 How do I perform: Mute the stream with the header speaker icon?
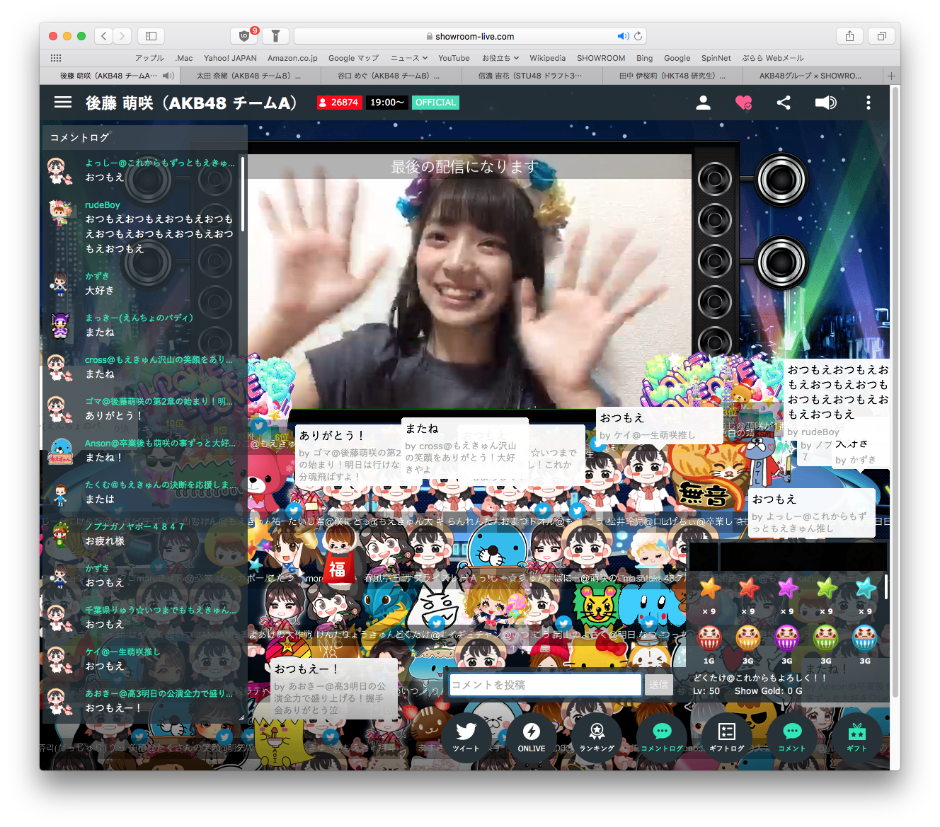coord(825,103)
